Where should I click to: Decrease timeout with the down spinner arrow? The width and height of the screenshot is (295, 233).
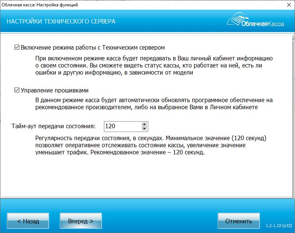145,129
